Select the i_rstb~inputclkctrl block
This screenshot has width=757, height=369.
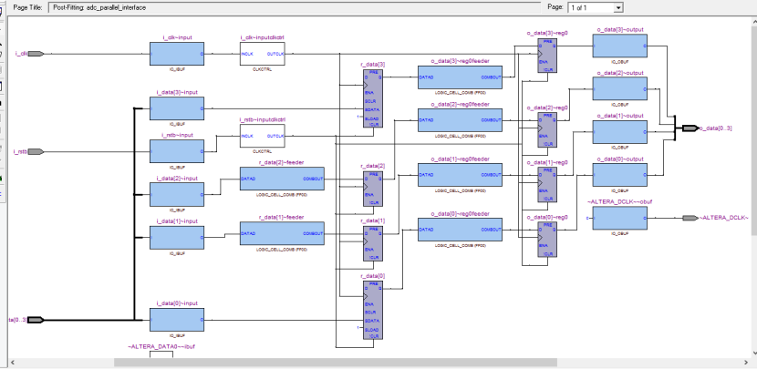pos(262,138)
